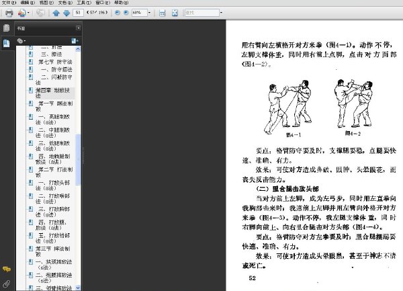Click the find search text field

pyautogui.click(x=202, y=13)
